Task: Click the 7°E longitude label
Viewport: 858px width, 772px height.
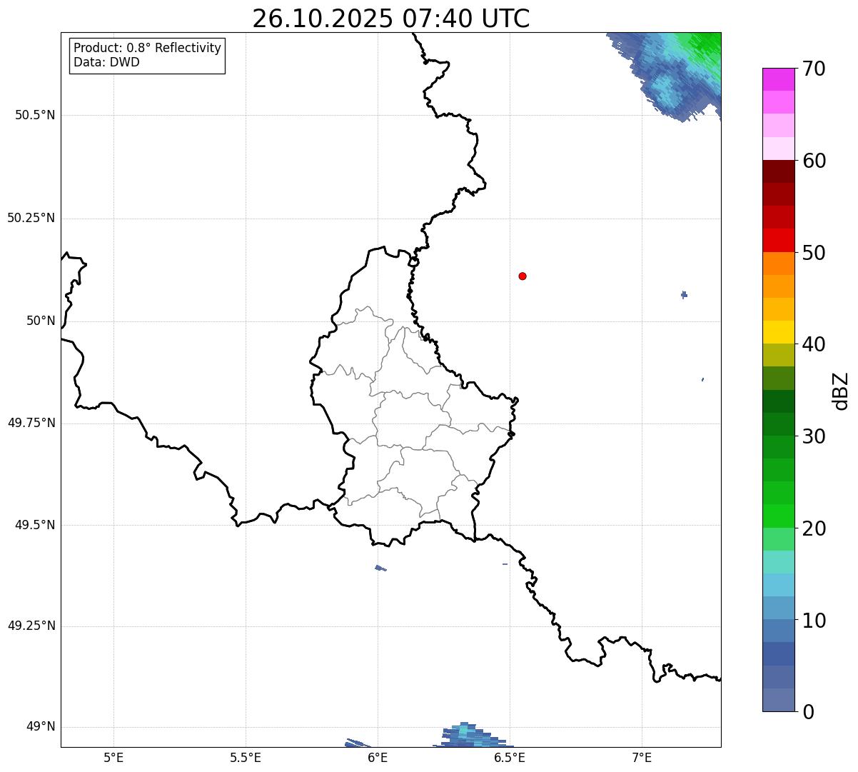Action: click(642, 757)
